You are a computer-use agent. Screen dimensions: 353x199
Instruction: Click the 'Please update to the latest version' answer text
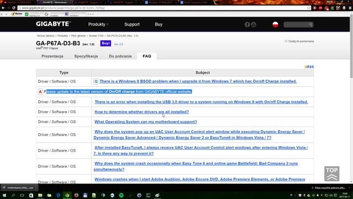click(x=118, y=92)
